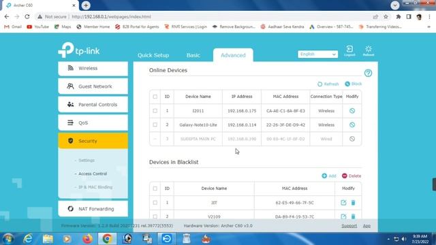This screenshot has height=245, width=436.
Task: Click MAC address 22-26-3F-DE-D9-42 cell
Action: click(285, 125)
